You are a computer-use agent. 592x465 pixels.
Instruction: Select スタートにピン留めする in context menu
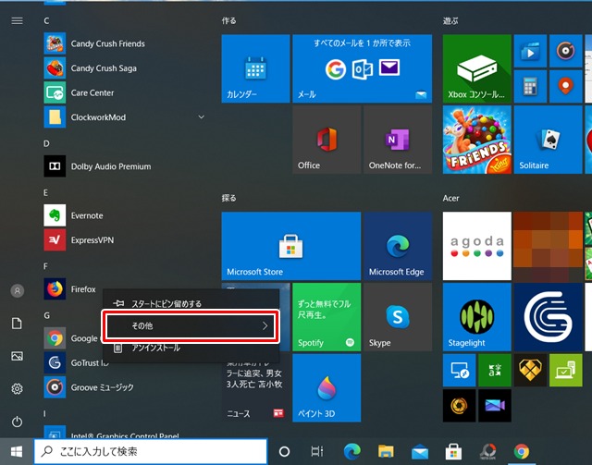[191, 303]
